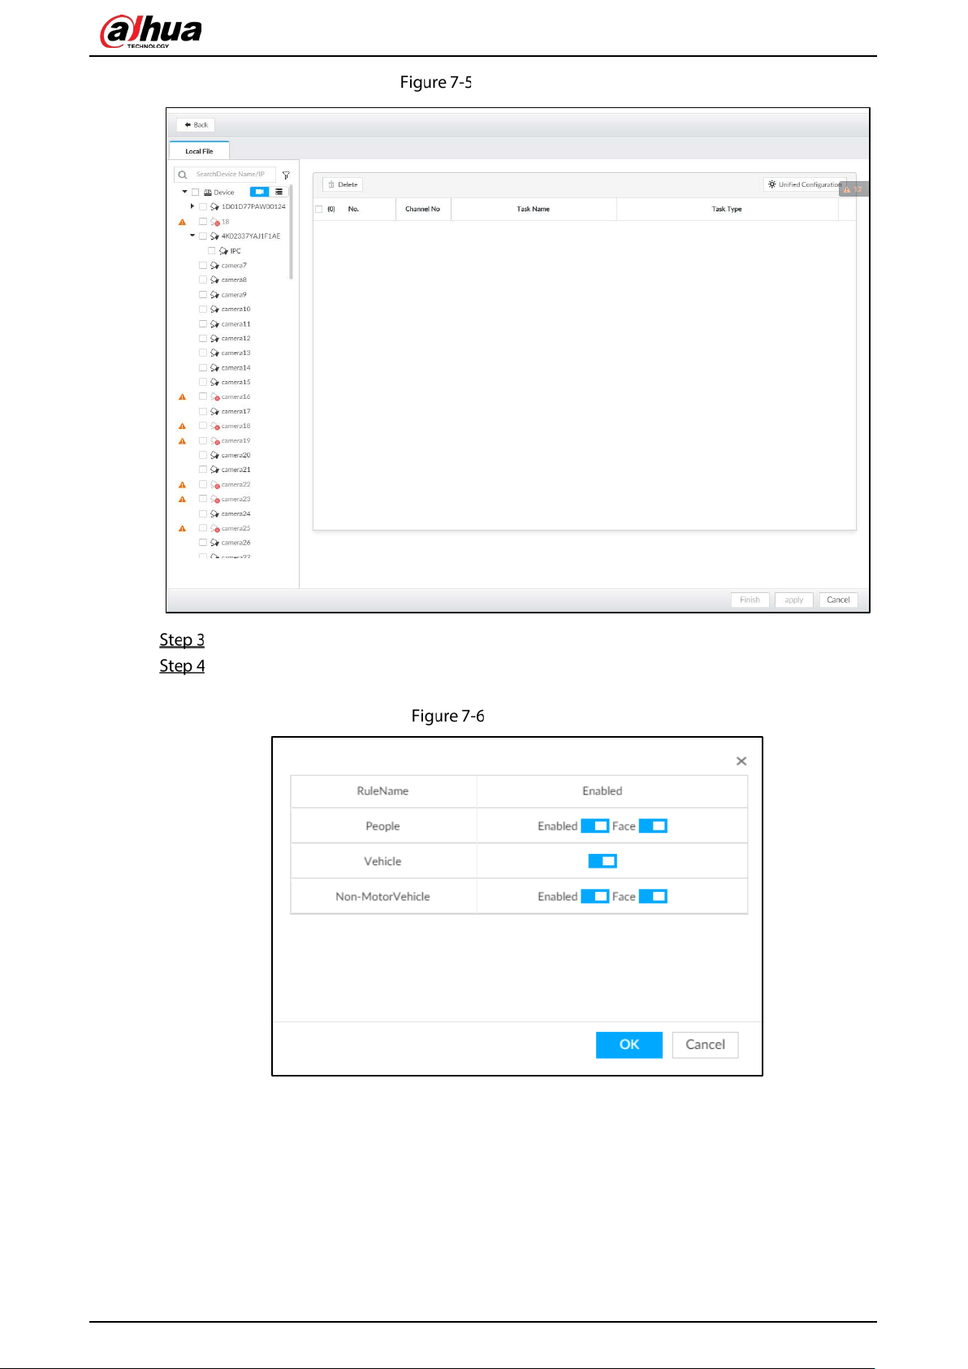
Task: Toggle the People Face switch
Action: (x=653, y=826)
